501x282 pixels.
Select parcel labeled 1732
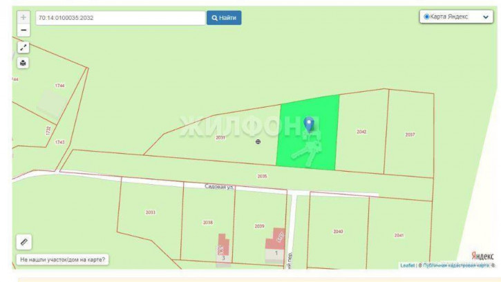coord(48,130)
